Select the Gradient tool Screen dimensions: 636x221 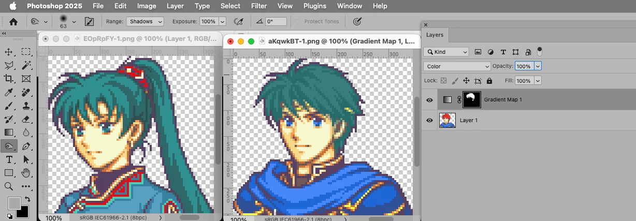pyautogui.click(x=9, y=132)
